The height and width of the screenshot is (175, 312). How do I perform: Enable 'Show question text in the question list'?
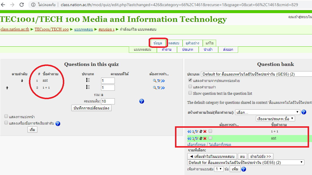tap(190, 93)
